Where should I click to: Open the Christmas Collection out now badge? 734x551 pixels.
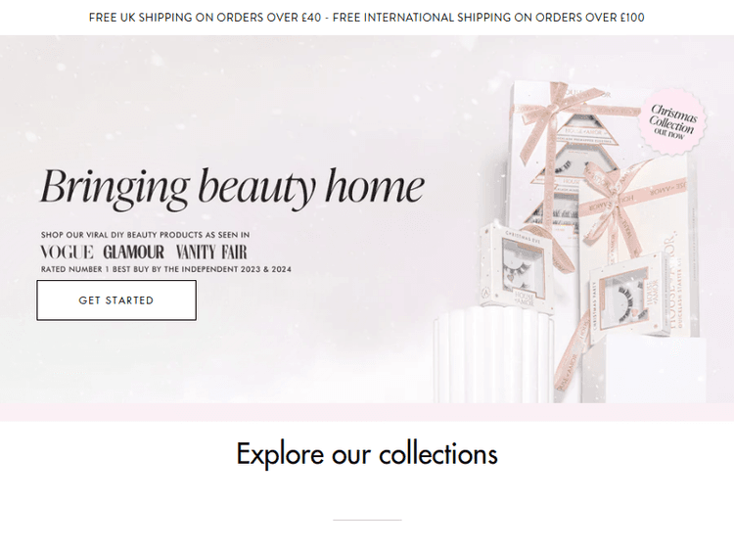(x=672, y=121)
